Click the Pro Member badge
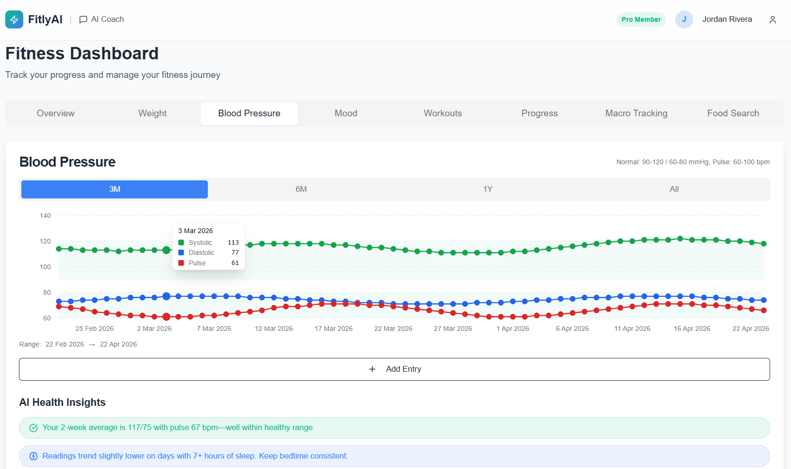The width and height of the screenshot is (791, 469). coord(641,19)
